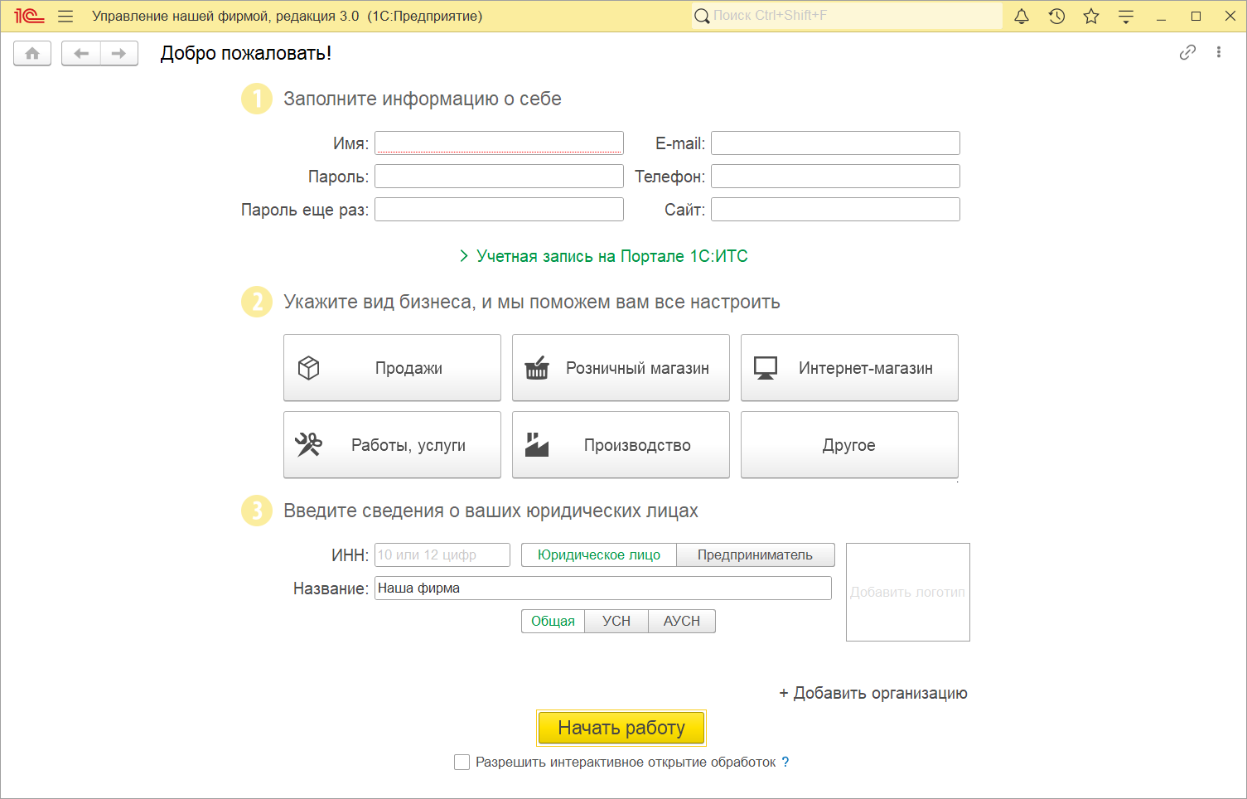Open favorites star icon

click(x=1091, y=16)
